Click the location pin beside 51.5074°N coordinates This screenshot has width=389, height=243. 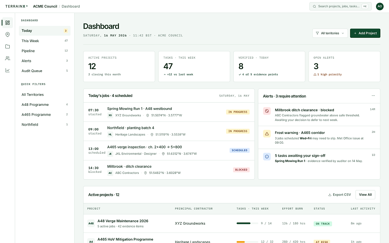148,115
